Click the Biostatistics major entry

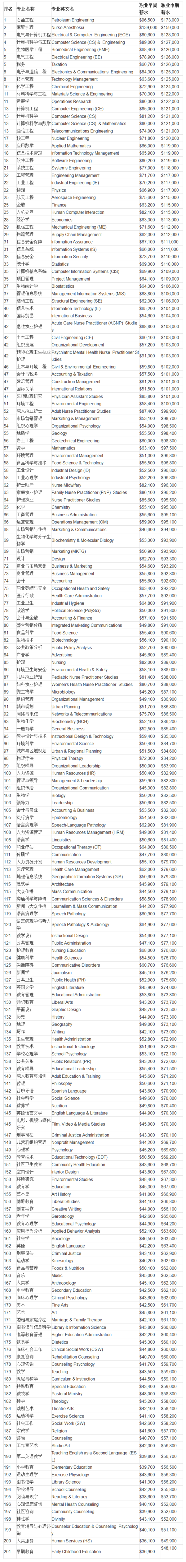point(63,286)
